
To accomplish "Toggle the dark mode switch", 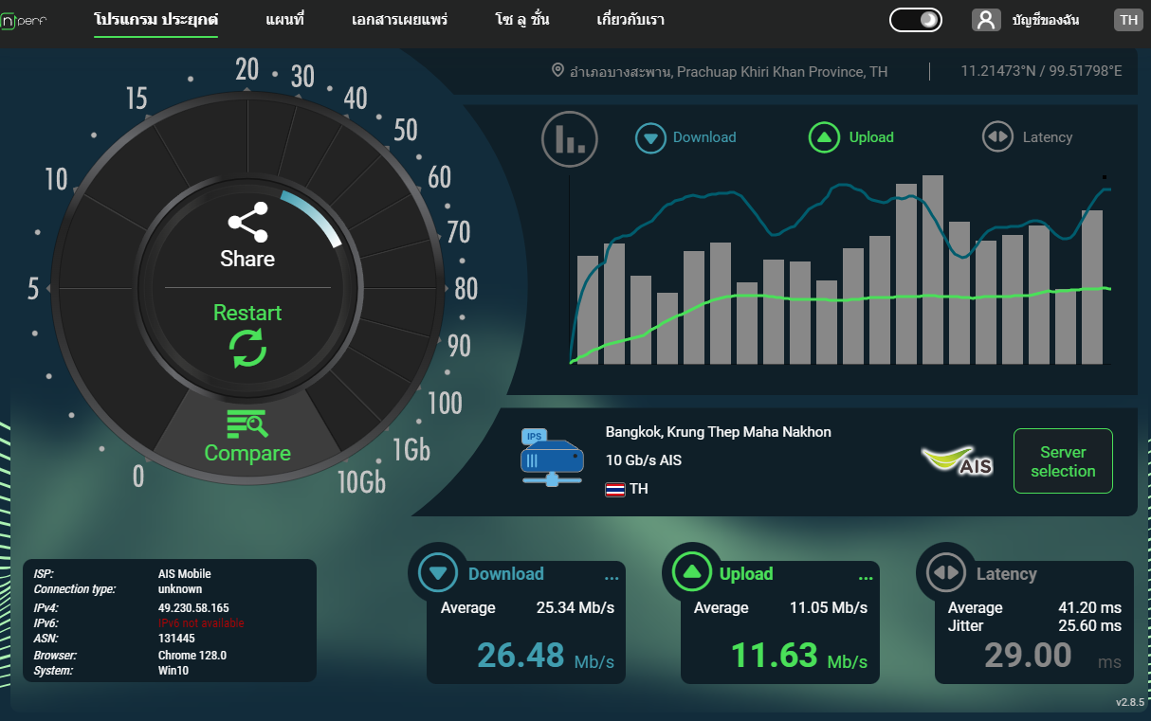I will pos(915,20).
